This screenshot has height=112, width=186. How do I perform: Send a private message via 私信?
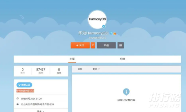pyautogui.click(x=106, y=45)
